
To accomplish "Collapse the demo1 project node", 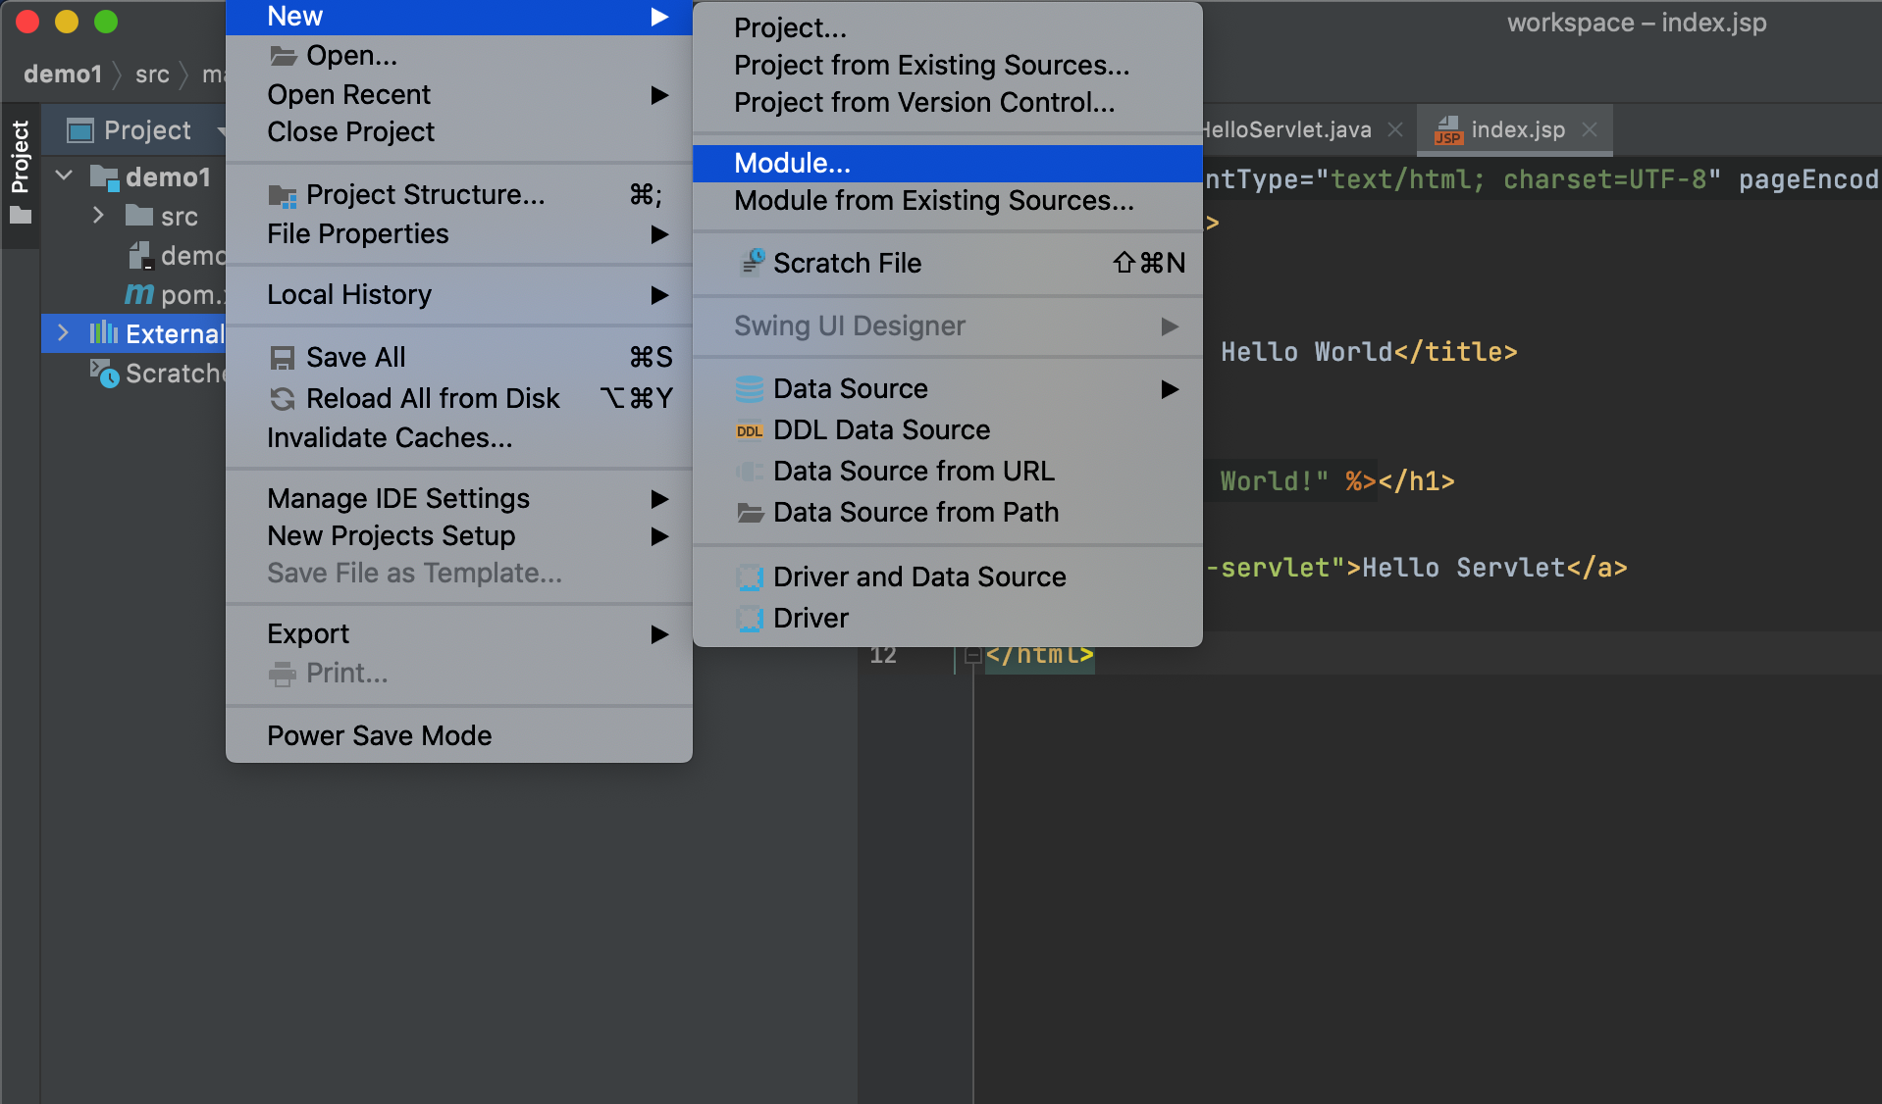I will (x=65, y=176).
